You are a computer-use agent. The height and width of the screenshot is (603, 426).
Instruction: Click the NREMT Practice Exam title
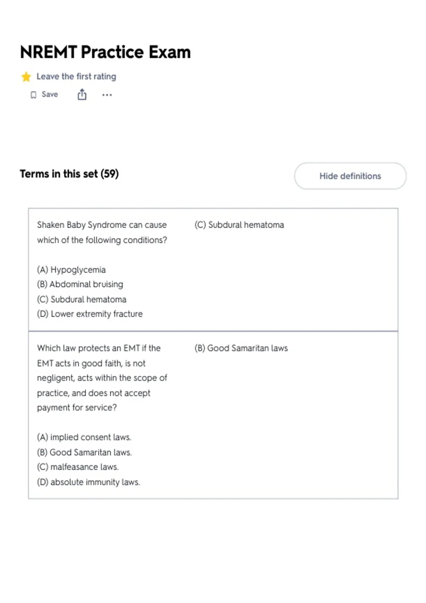(x=105, y=52)
